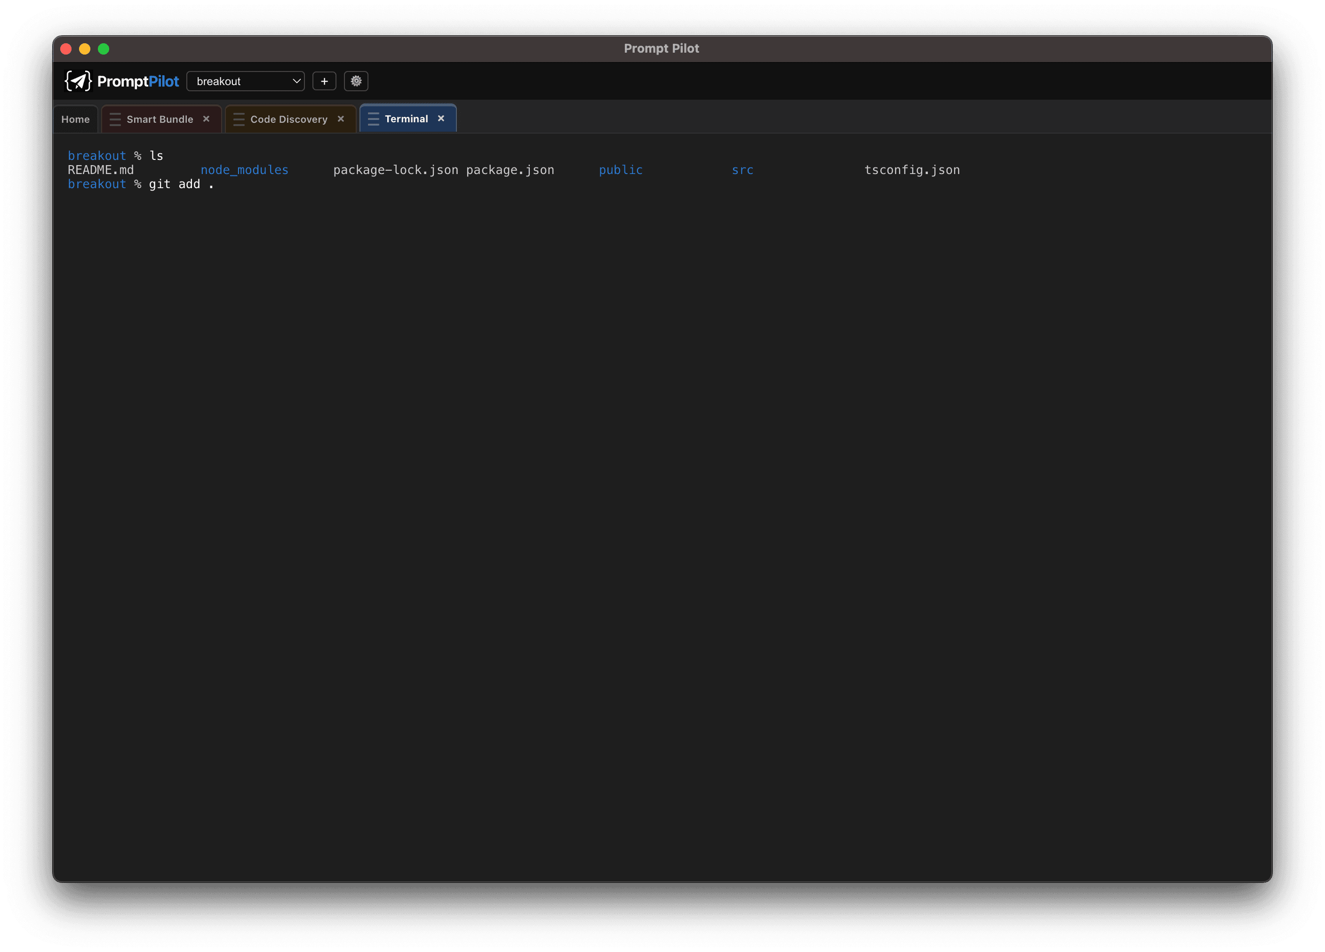1325x952 pixels.
Task: Open the src folder link
Action: [742, 170]
